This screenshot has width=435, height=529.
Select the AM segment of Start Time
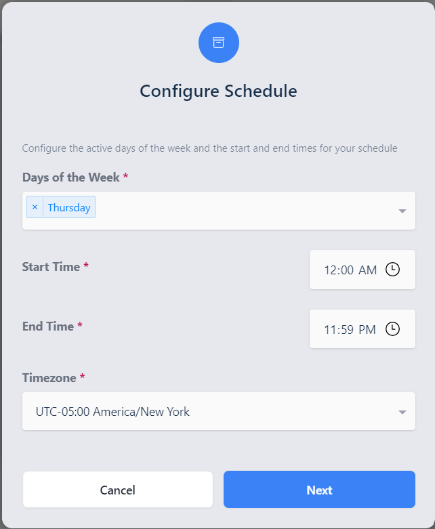click(367, 270)
